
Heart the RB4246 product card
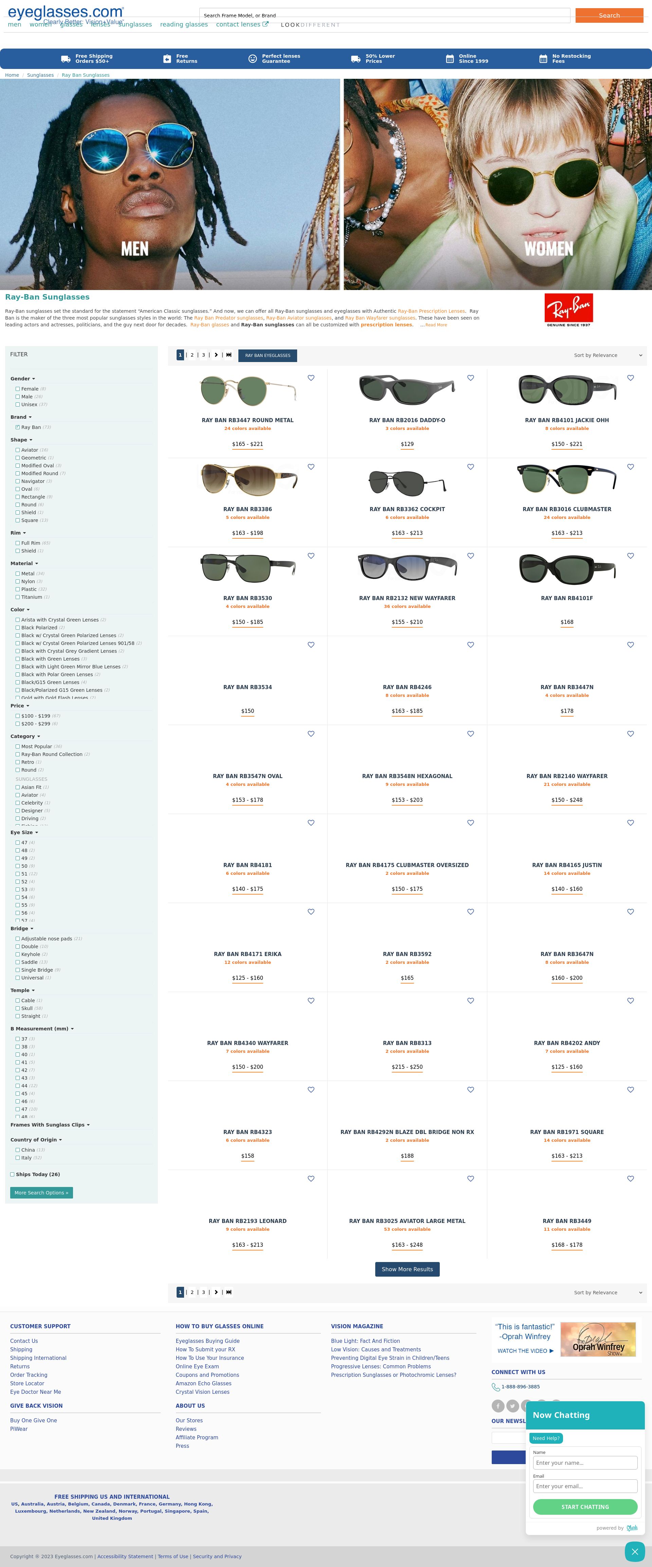[x=470, y=645]
